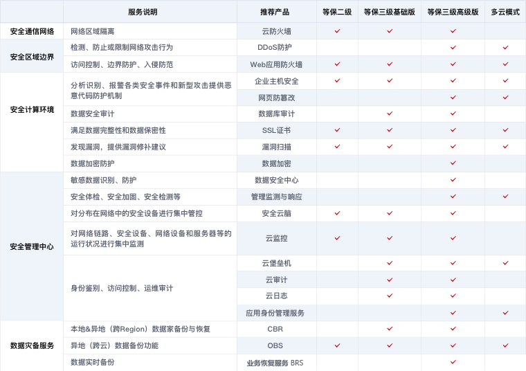Click the 云防火墙 checkmark under 等保二级
The height and width of the screenshot is (371, 526).
337,31
